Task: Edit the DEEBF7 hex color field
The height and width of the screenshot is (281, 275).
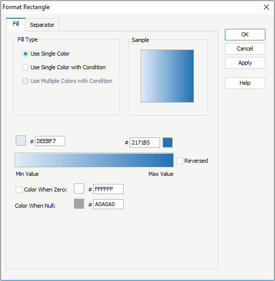Action: (50, 141)
